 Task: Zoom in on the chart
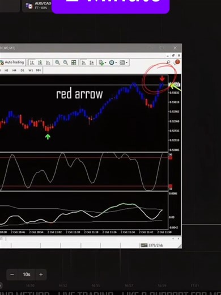(57, 62)
